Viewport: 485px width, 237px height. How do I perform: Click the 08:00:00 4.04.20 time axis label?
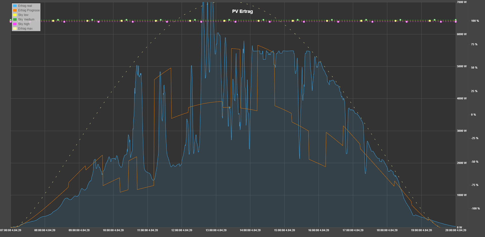coord(45,230)
